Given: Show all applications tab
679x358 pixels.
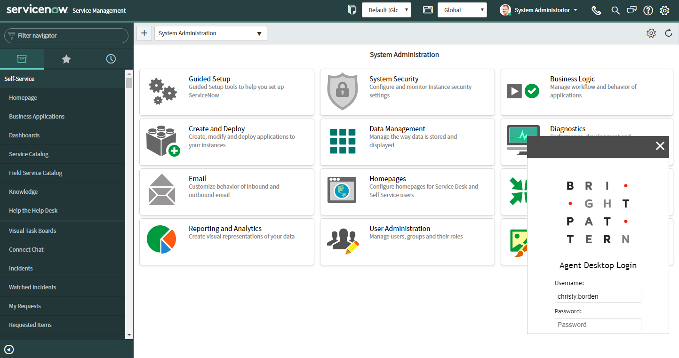Looking at the screenshot, I should 22,59.
